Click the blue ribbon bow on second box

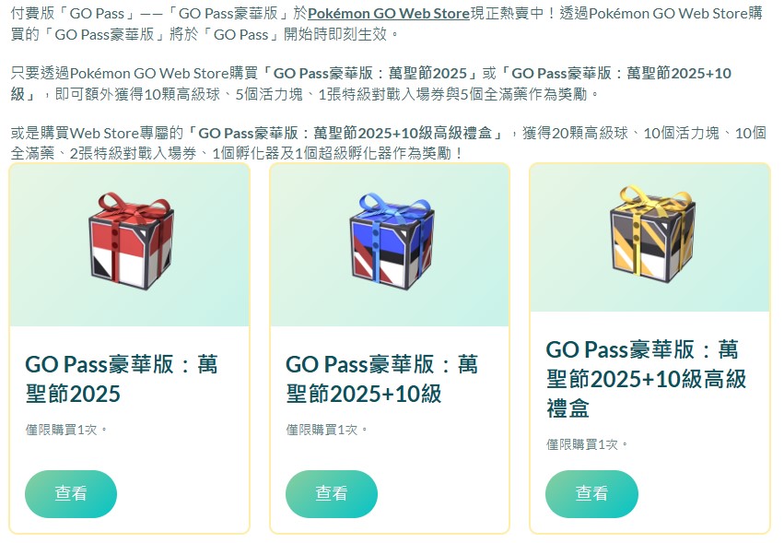click(392, 206)
